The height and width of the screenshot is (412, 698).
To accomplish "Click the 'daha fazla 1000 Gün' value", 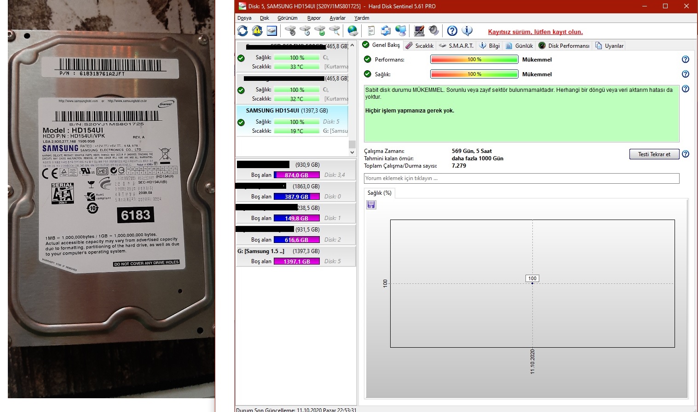I will 478,158.
